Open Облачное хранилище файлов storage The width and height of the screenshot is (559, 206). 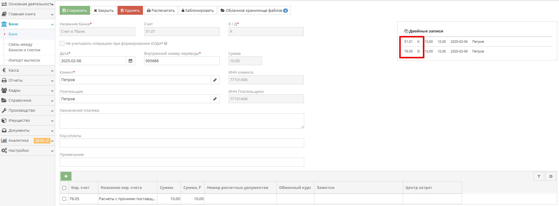pyautogui.click(x=254, y=11)
